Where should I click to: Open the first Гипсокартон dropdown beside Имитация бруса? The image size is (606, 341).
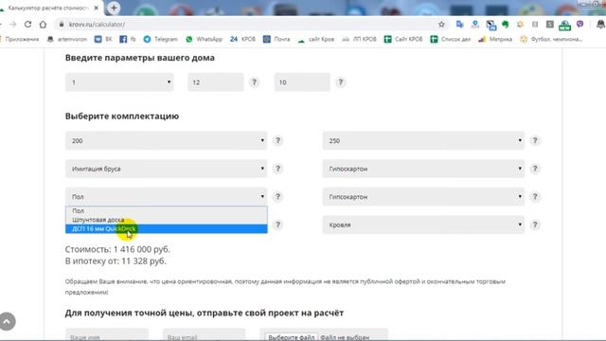(423, 169)
